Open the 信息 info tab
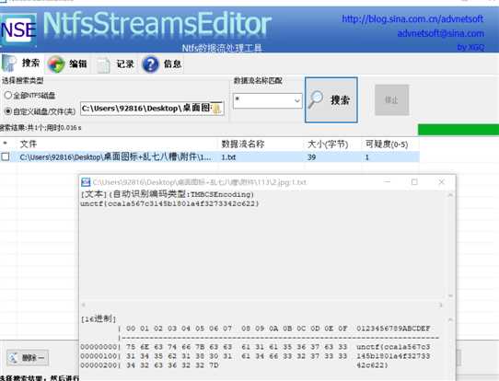499x381 pixels. tap(162, 63)
